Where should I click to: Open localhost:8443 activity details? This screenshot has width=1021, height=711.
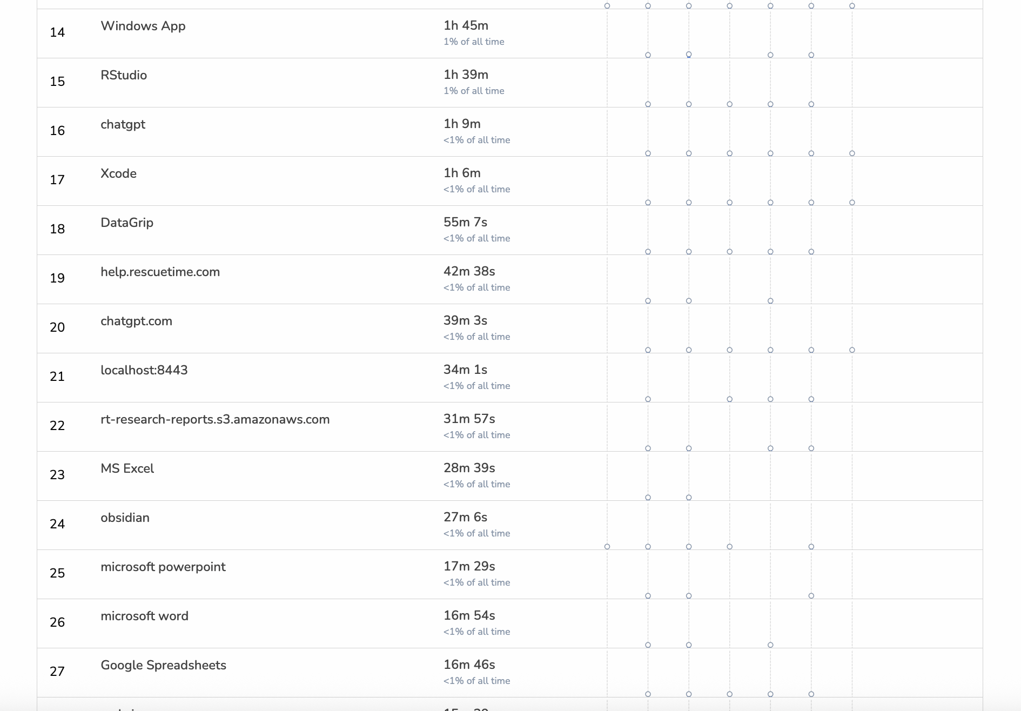(144, 370)
